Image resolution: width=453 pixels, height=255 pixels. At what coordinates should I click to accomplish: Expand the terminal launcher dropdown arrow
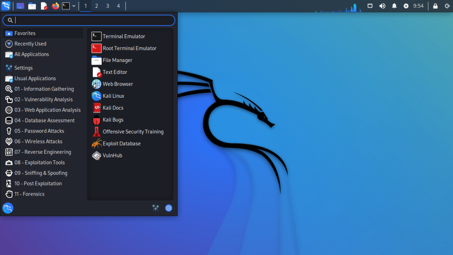click(x=74, y=6)
